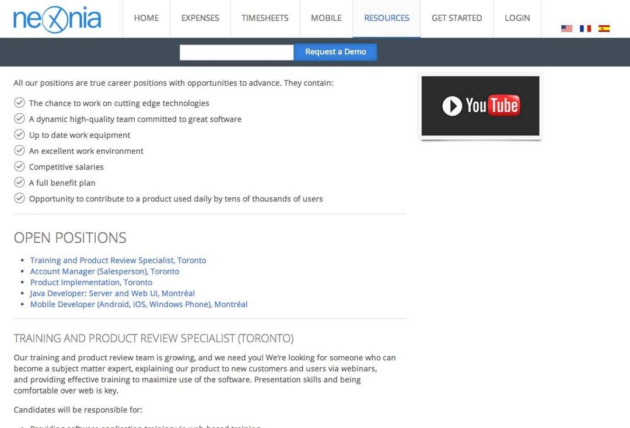This screenshot has width=630, height=428.
Task: Focus the input field beside Request a Demo
Action: pyautogui.click(x=237, y=53)
